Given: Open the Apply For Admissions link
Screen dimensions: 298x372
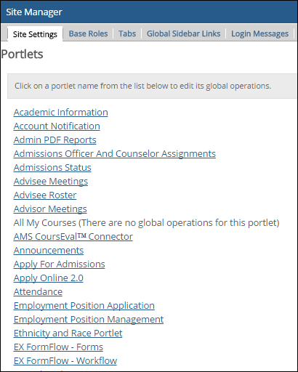Looking at the screenshot, I should (x=60, y=264).
